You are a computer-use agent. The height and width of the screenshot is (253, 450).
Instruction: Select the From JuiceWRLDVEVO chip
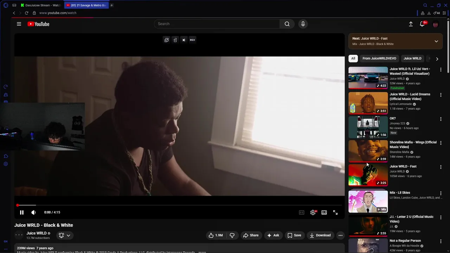tap(379, 58)
